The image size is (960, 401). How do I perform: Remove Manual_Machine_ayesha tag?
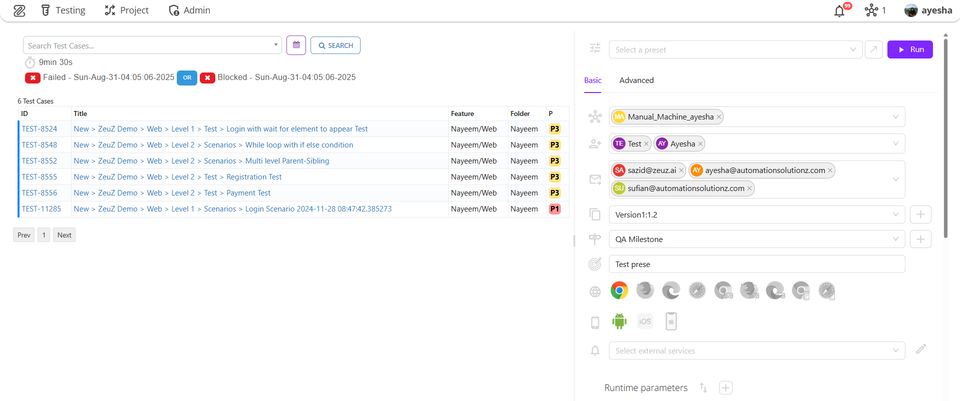pyautogui.click(x=719, y=117)
